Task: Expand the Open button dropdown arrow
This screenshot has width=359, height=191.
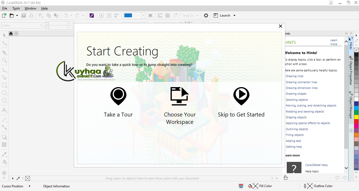Action: [x=17, y=15]
